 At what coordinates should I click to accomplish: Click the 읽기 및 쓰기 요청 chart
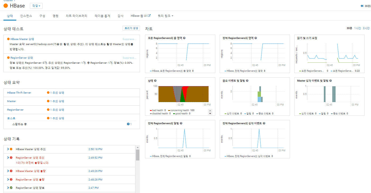[x=329, y=54]
